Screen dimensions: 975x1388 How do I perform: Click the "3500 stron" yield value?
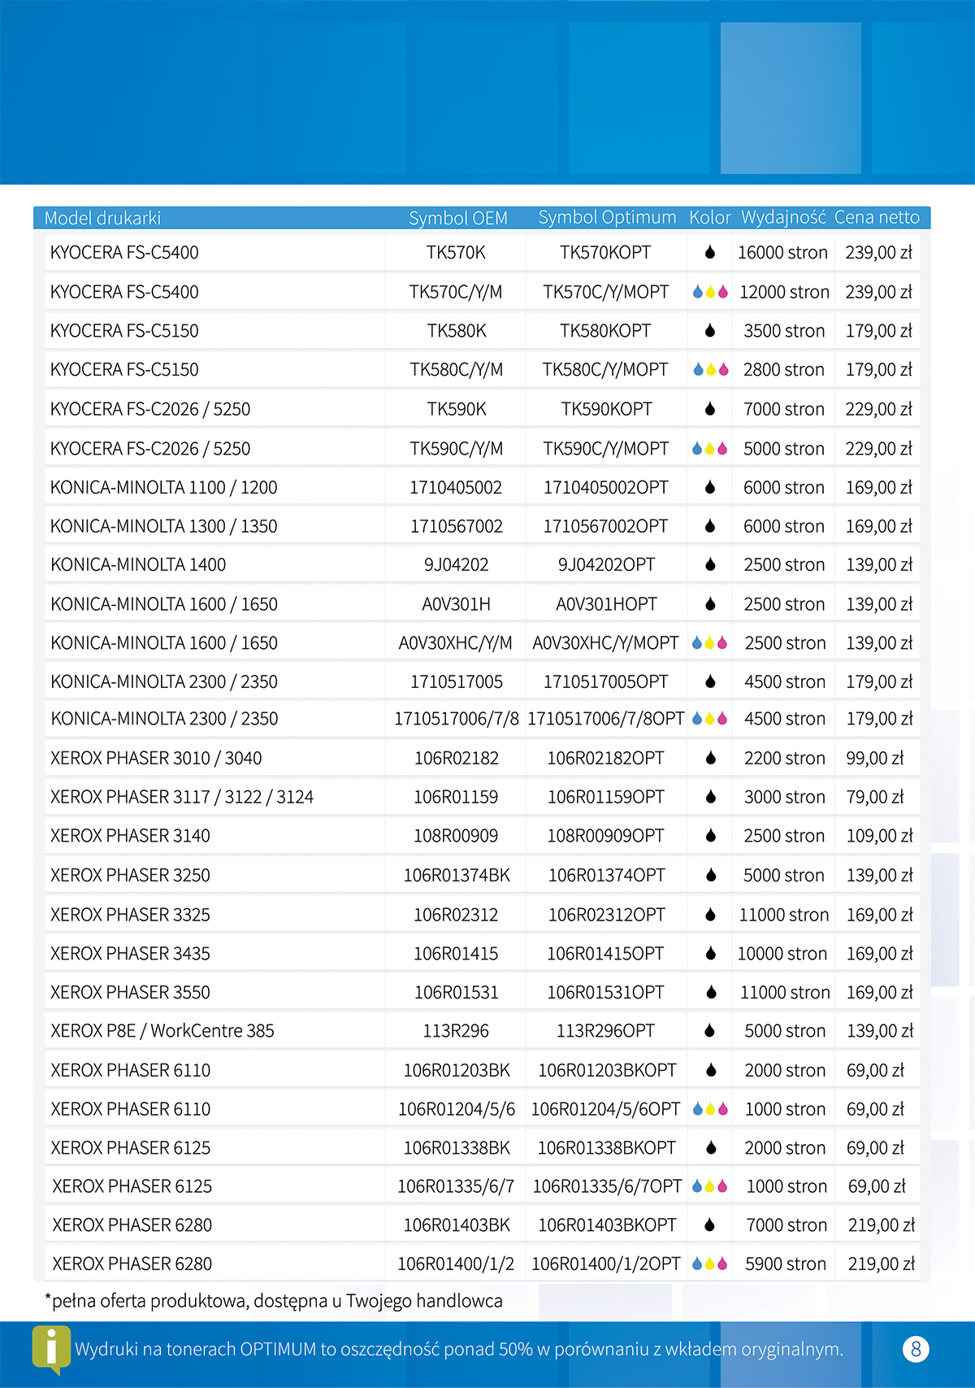tap(784, 331)
